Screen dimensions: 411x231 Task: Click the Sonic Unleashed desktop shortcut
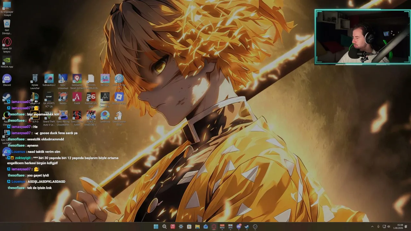[x=63, y=82]
